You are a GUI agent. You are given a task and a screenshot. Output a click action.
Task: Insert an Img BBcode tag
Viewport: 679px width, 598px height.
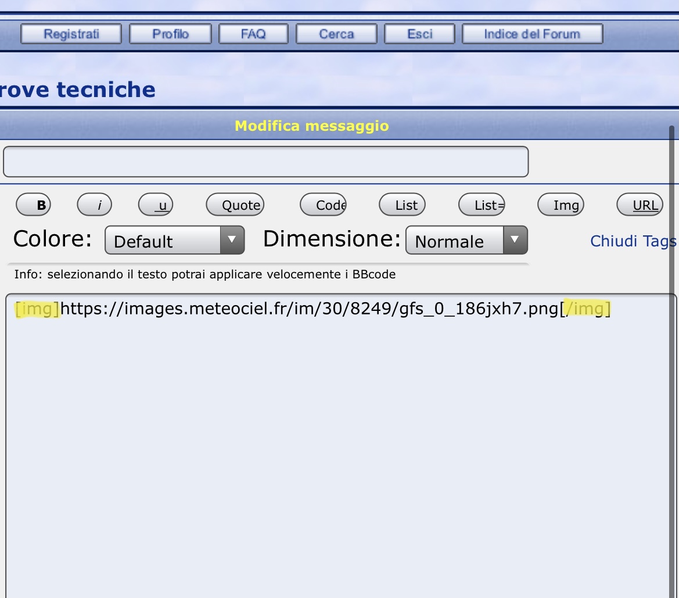(561, 205)
